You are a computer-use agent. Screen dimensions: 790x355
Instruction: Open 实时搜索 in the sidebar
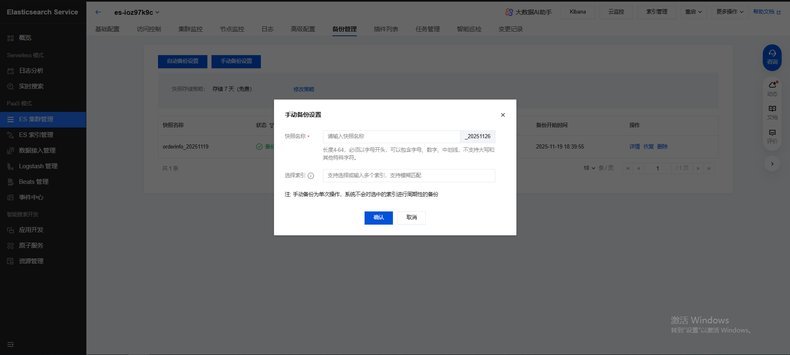pyautogui.click(x=43, y=86)
